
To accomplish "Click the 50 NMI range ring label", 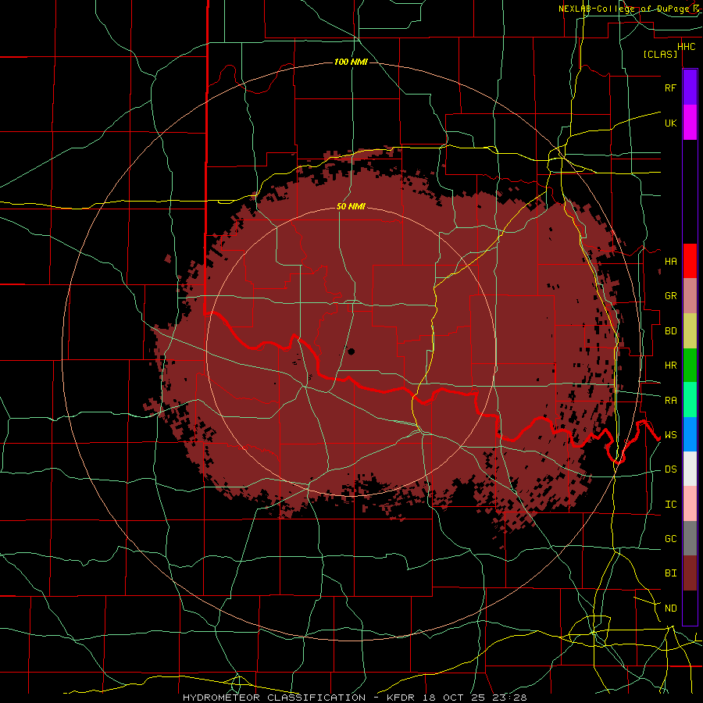I will [351, 207].
